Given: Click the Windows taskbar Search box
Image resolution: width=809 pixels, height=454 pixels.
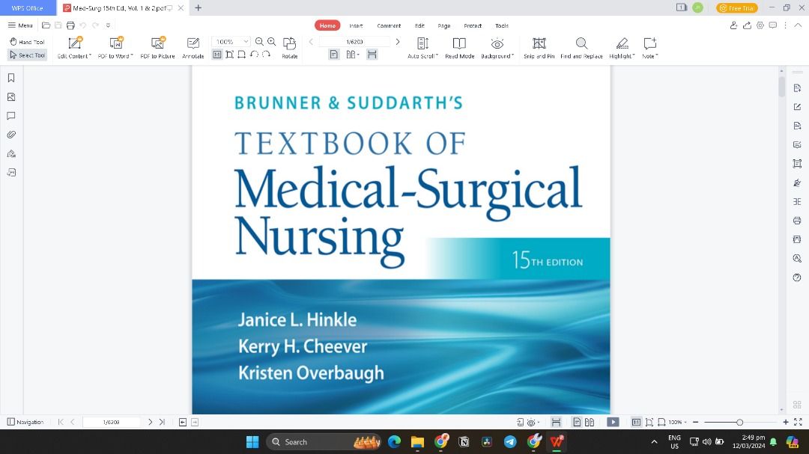Looking at the screenshot, I should point(324,441).
